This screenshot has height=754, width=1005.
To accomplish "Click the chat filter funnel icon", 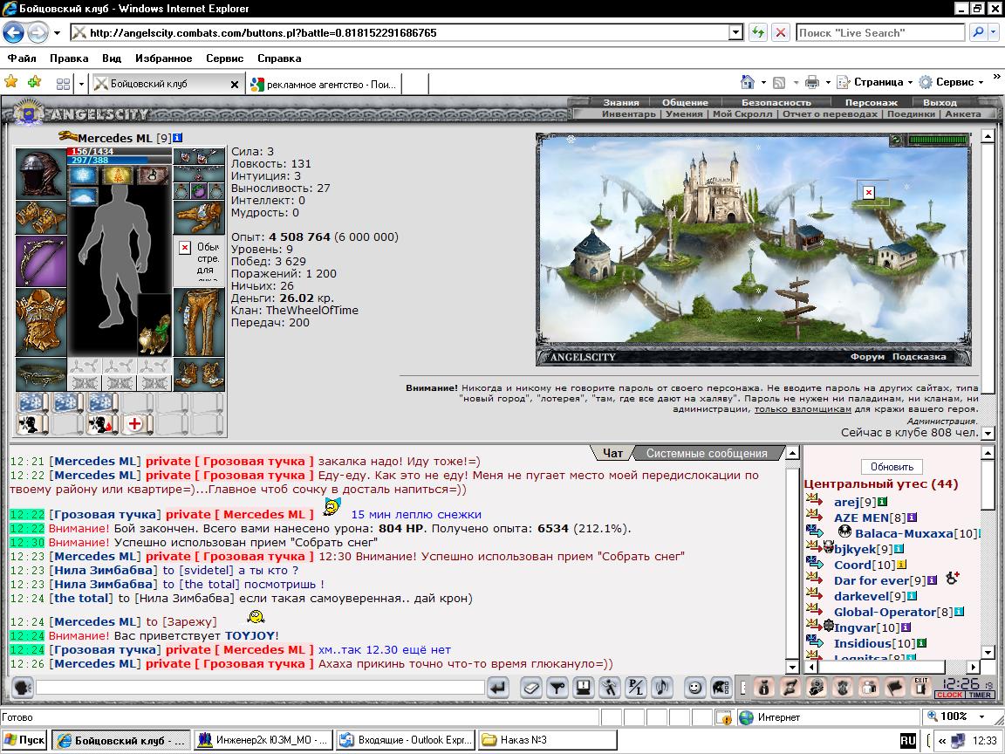I will click(557, 688).
